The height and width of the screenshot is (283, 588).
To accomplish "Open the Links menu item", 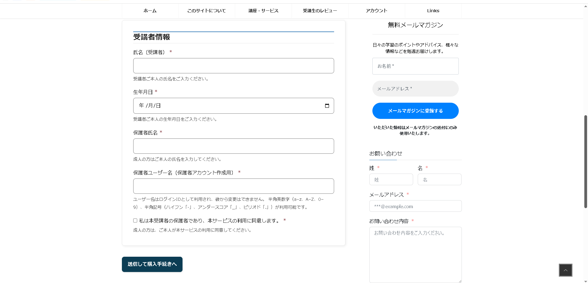I will click(433, 11).
